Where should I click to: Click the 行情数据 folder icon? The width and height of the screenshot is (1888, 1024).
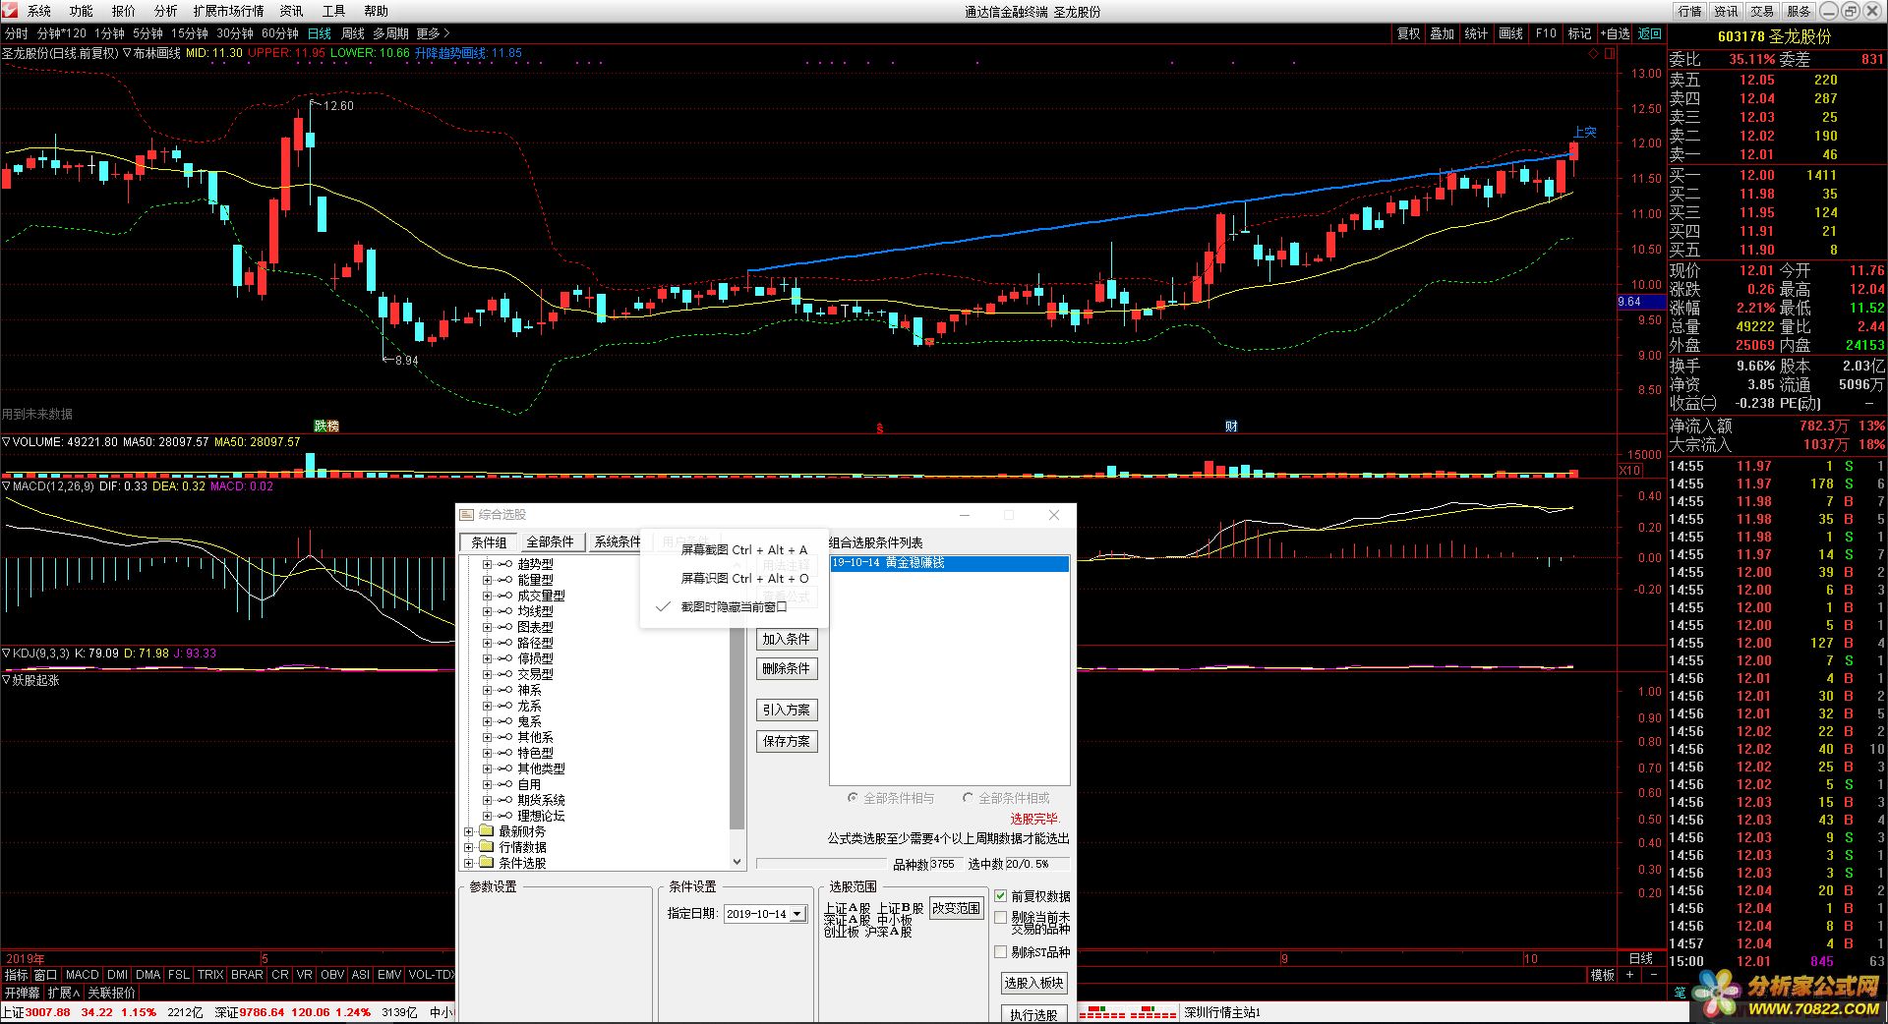[486, 847]
